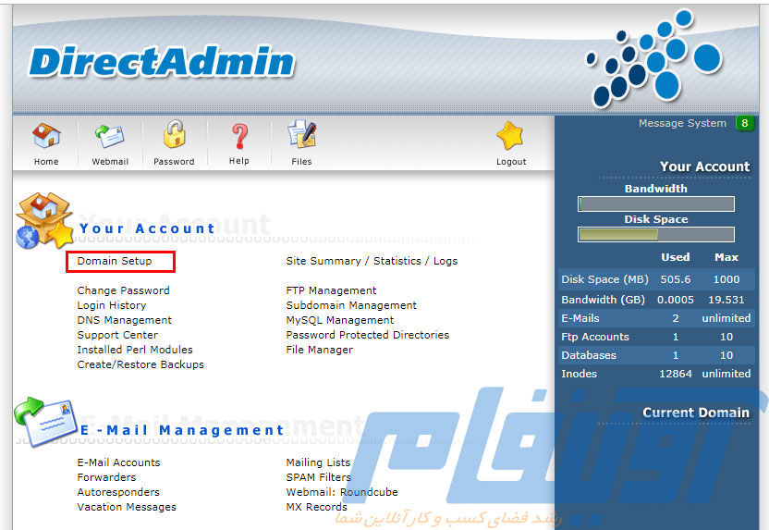Click the Current Domain heading

click(696, 413)
